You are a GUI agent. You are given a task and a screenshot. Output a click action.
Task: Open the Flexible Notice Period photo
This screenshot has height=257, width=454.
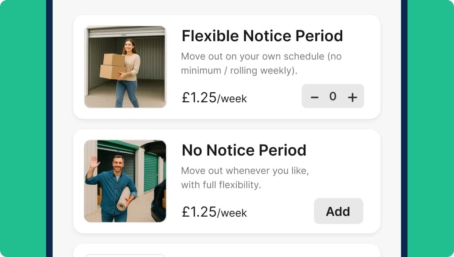(125, 66)
